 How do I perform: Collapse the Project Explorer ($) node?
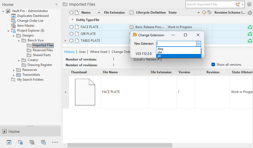point(8,31)
